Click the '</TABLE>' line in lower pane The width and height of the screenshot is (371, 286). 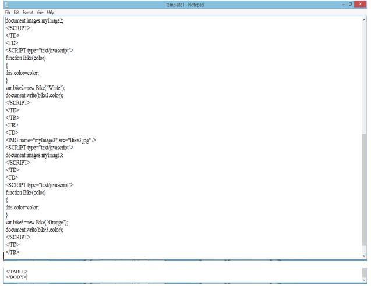[16, 271]
